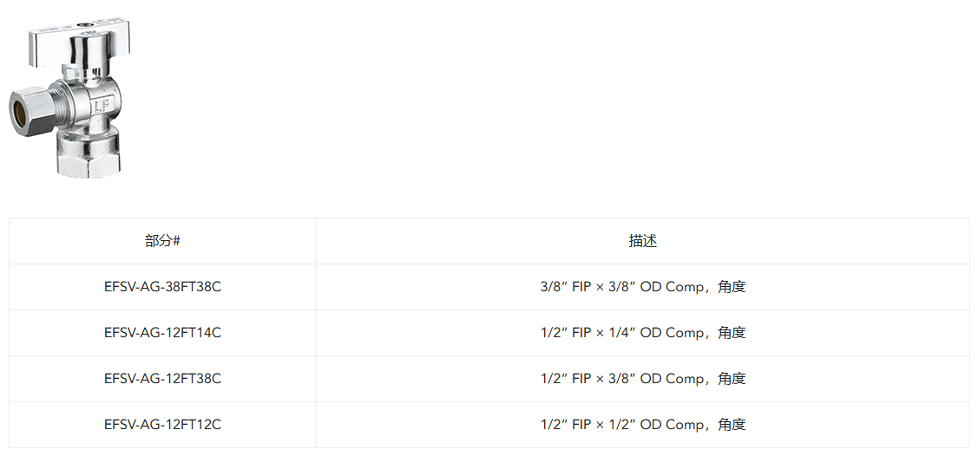This screenshot has width=978, height=456.
Task: Click the valve's chrome handle in photo
Action: [x=81, y=43]
